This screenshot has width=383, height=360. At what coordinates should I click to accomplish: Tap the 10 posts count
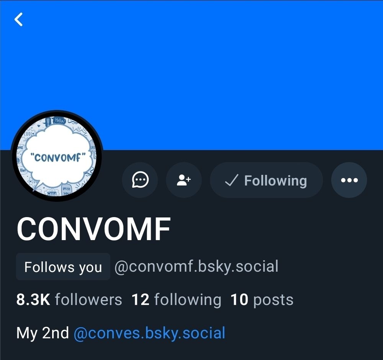pyautogui.click(x=262, y=299)
